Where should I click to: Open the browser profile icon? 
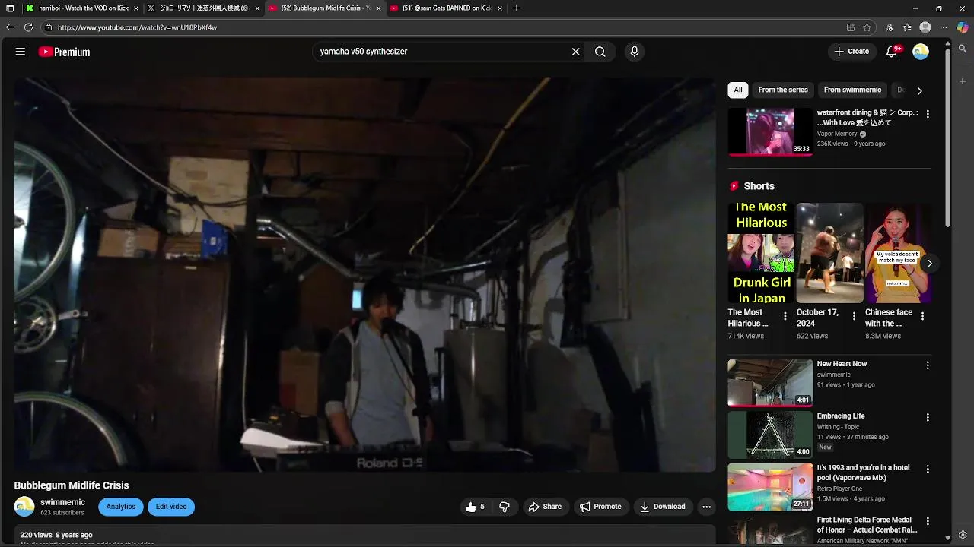pyautogui.click(x=925, y=27)
